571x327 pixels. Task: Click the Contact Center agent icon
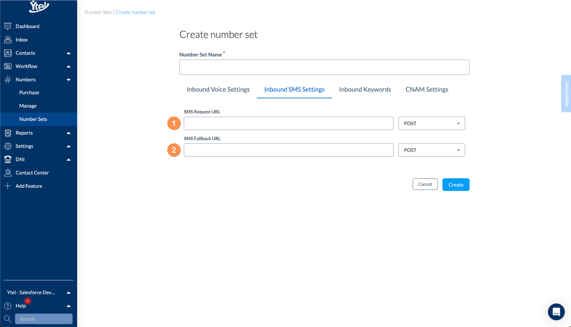(x=8, y=173)
